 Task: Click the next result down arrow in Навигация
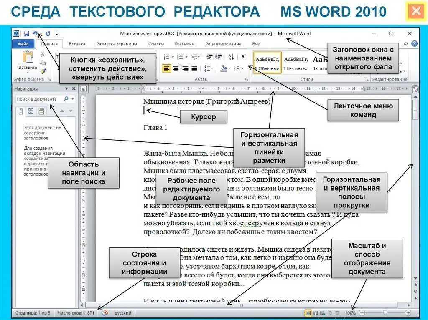point(71,111)
